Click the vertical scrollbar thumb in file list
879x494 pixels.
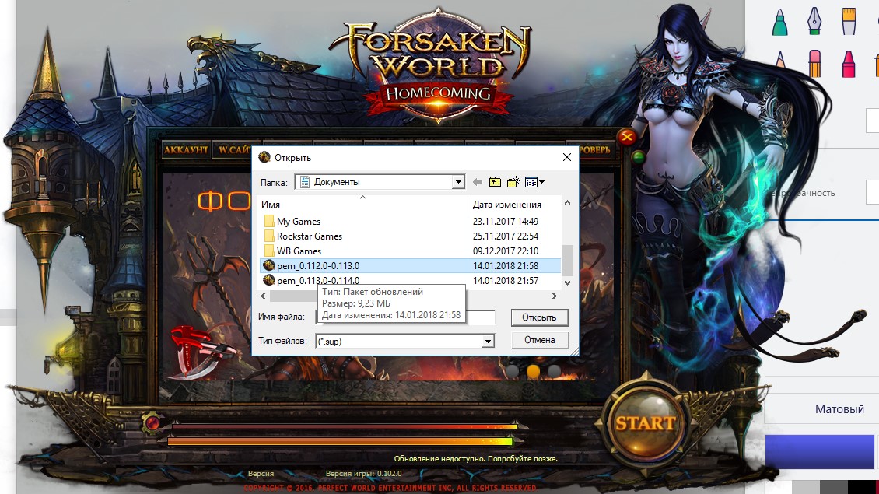click(x=567, y=258)
